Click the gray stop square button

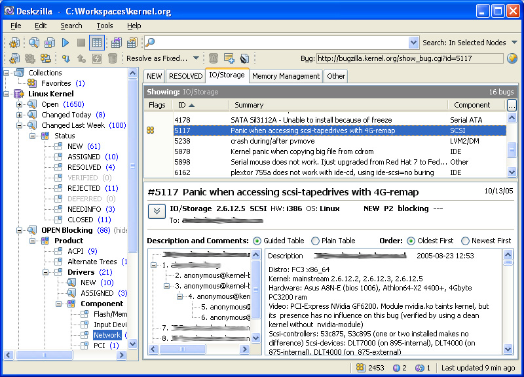coord(81,43)
